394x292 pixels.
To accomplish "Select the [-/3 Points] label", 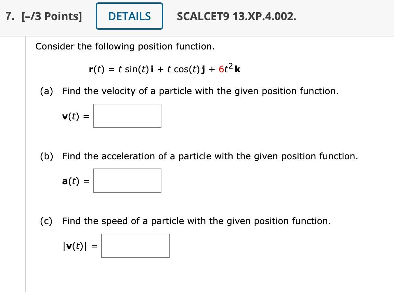I will (52, 16).
